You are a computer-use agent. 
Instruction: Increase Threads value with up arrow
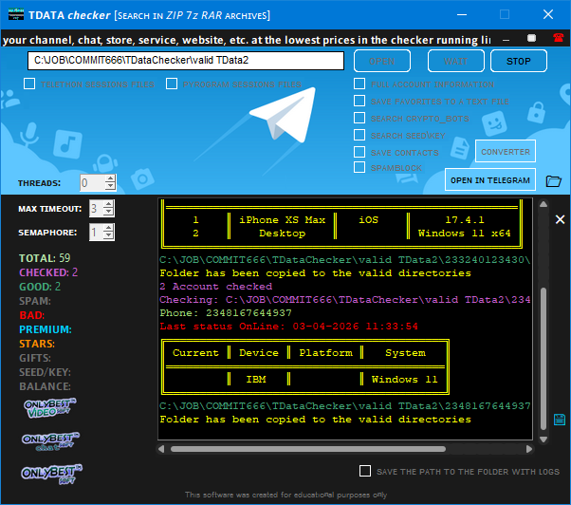pos(110,178)
